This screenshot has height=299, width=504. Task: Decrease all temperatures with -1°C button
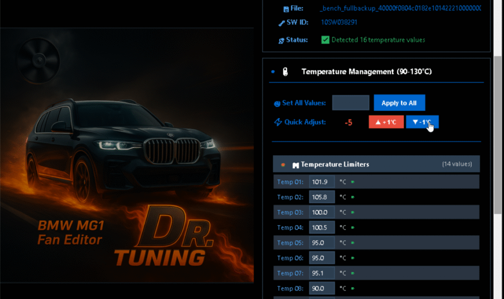422,122
